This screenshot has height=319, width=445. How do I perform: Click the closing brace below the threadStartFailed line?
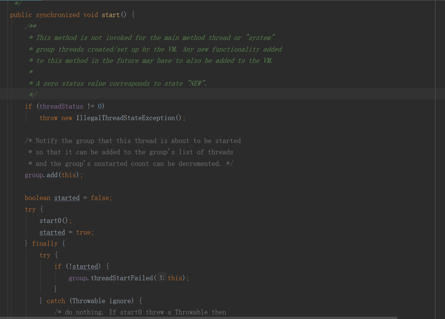tap(55, 289)
